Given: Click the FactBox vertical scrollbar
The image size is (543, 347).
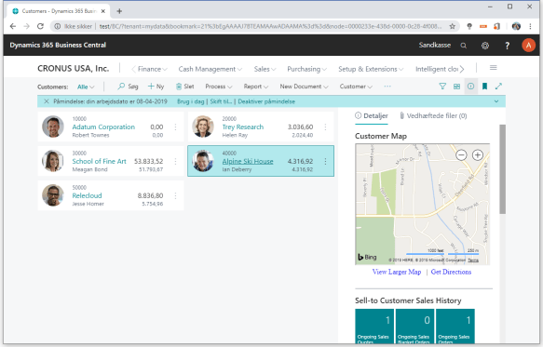Looking at the screenshot, I should (502, 169).
